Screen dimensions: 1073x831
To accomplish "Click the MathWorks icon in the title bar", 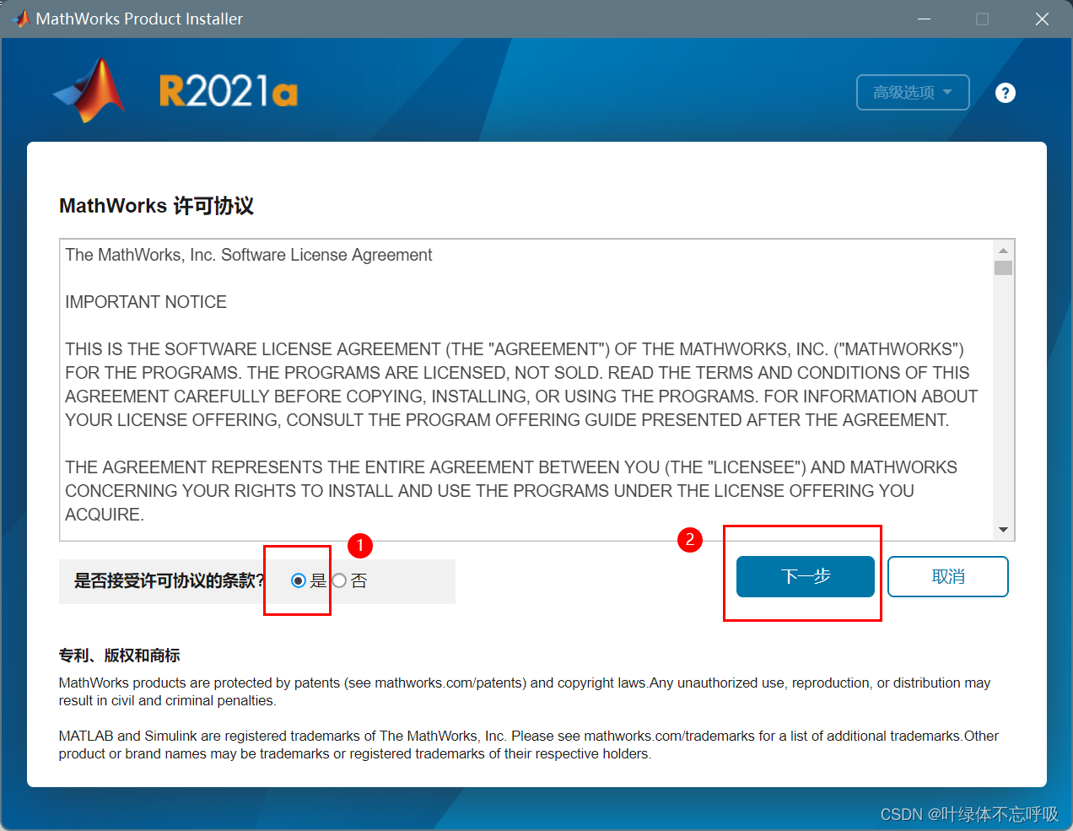I will pyautogui.click(x=21, y=19).
